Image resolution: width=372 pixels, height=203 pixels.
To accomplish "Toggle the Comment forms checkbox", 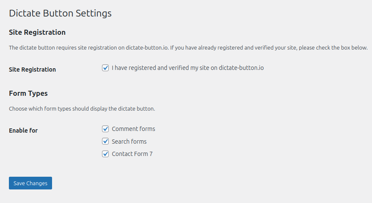I will [x=105, y=129].
